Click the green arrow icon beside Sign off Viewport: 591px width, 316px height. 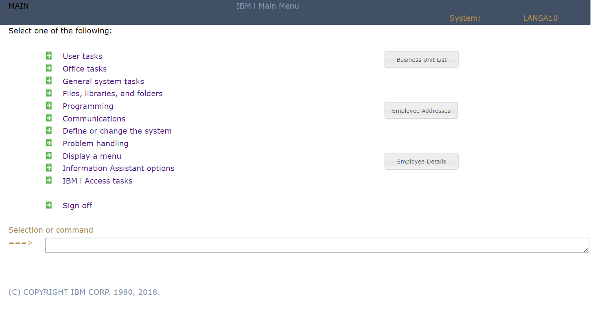[x=49, y=205]
